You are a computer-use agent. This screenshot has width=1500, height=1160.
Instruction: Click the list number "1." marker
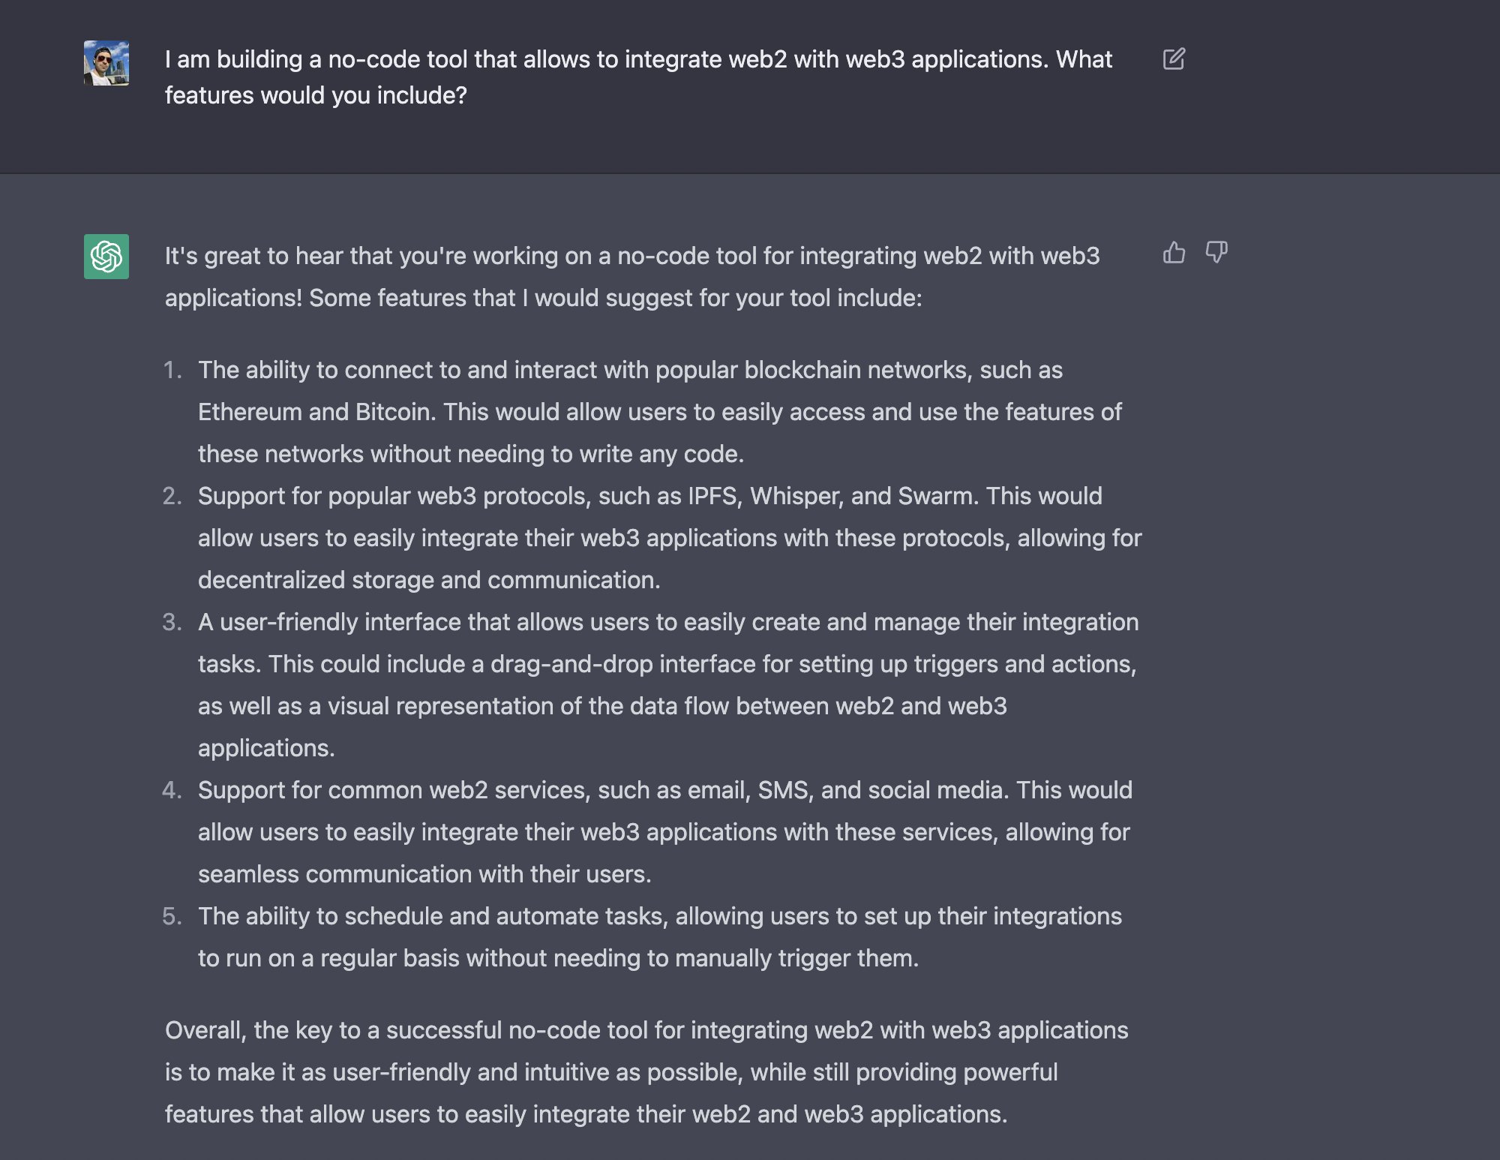tap(172, 370)
